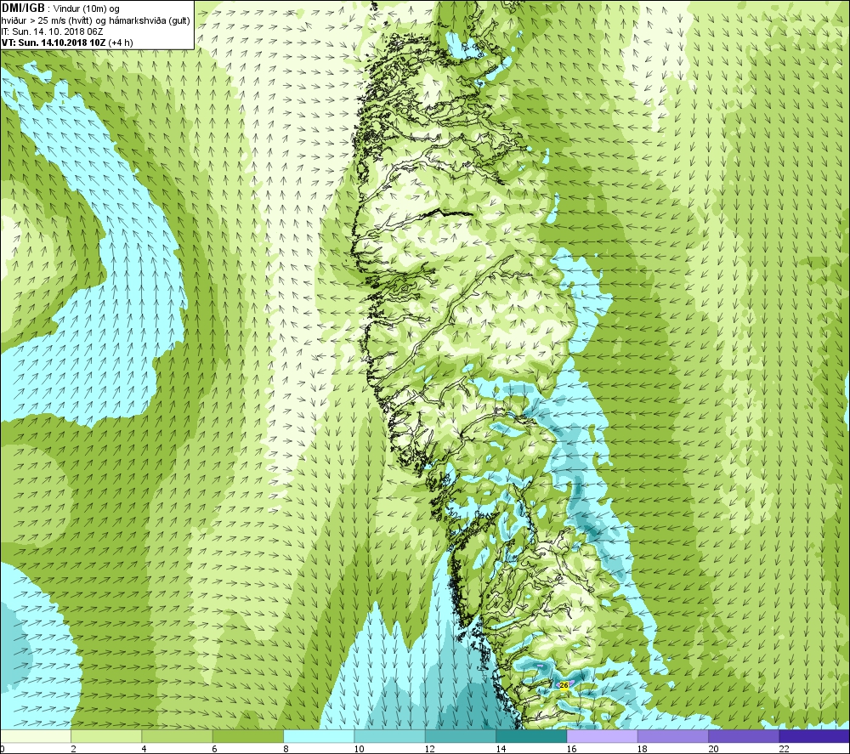
Task: Click the pale 0–2 m/s legend swatch
Action: coord(35,736)
